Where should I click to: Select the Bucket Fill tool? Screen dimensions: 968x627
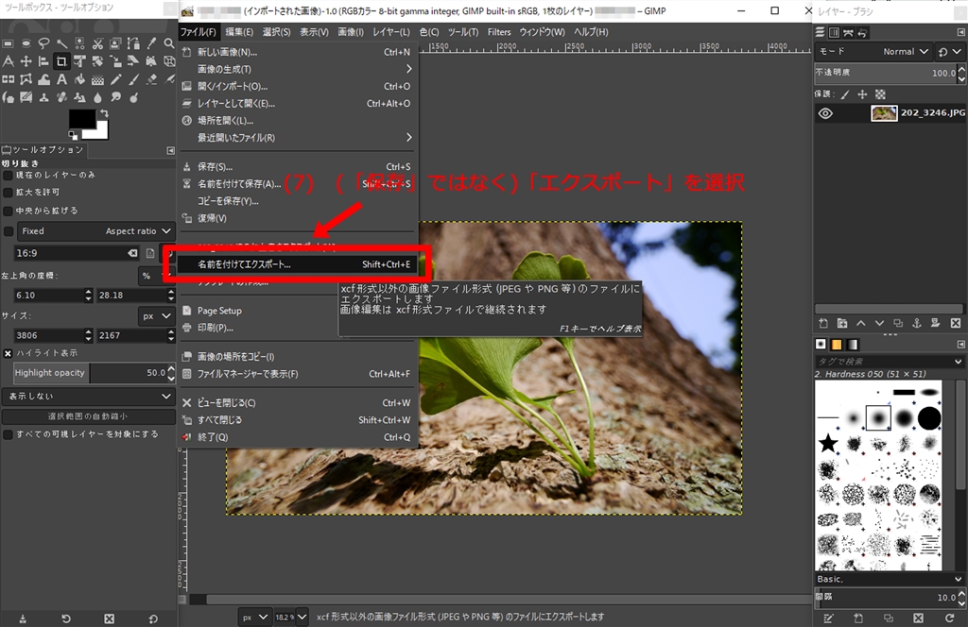(79, 79)
